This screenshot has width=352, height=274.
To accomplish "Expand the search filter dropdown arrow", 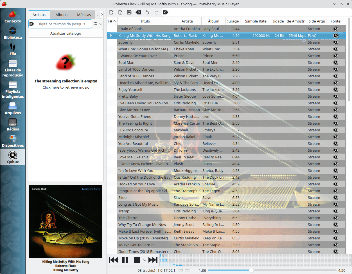I will [101, 24].
